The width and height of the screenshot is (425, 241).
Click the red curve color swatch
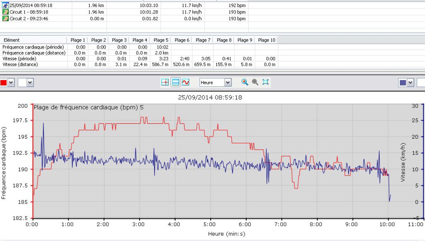pos(4,83)
